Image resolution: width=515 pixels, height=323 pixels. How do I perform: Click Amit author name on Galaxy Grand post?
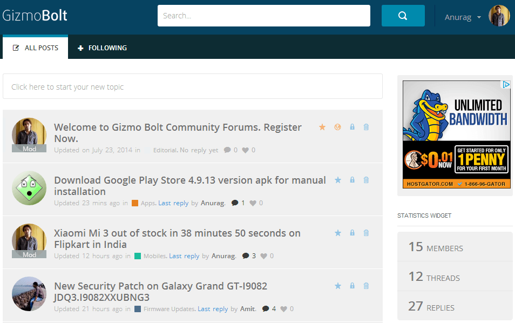(248, 309)
